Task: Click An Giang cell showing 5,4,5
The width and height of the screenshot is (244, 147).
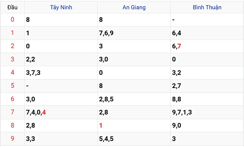Action: [x=106, y=139]
